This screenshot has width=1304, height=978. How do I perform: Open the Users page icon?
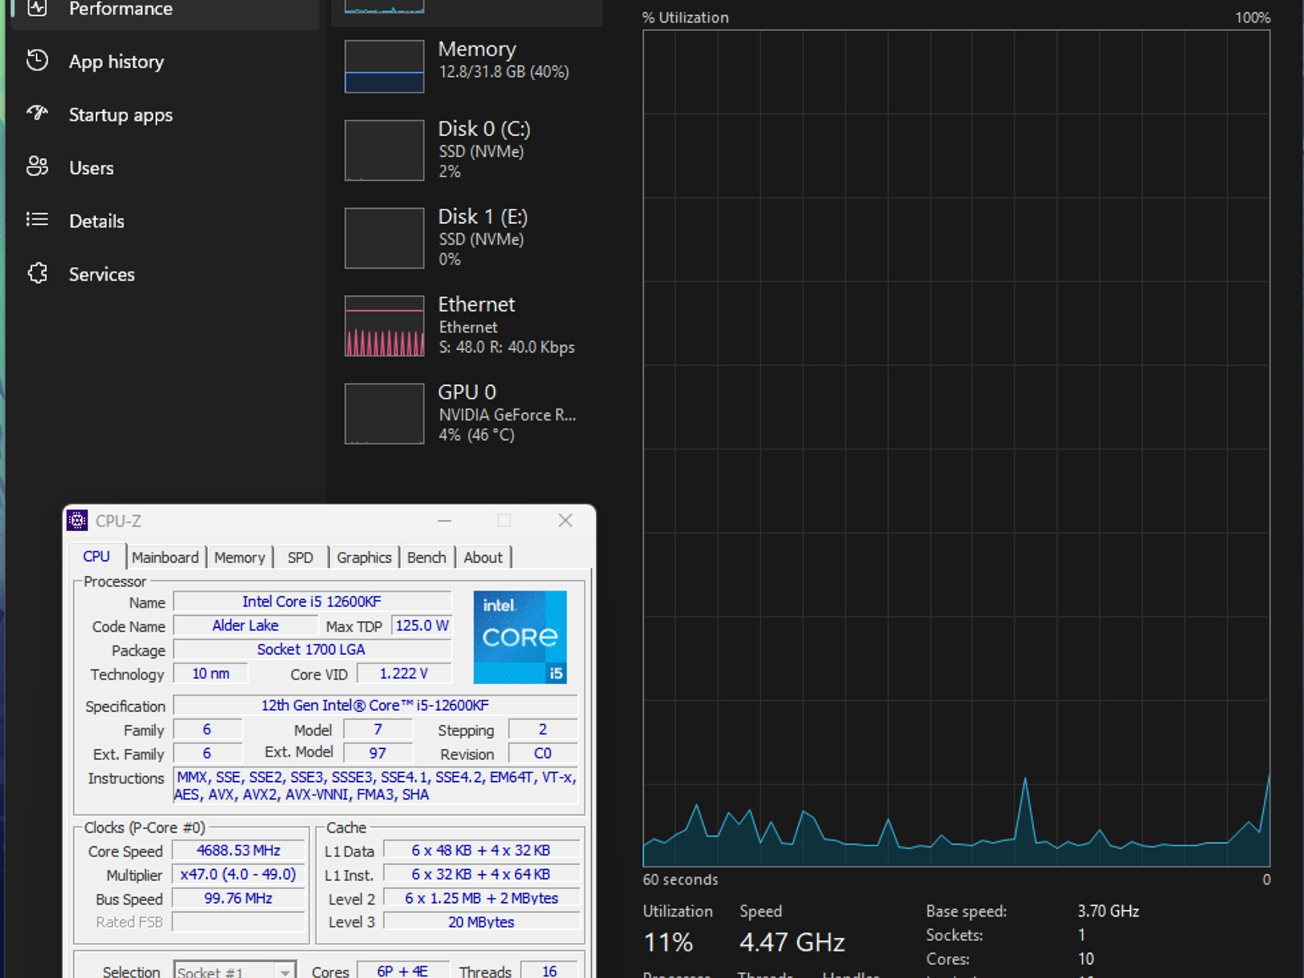[37, 167]
